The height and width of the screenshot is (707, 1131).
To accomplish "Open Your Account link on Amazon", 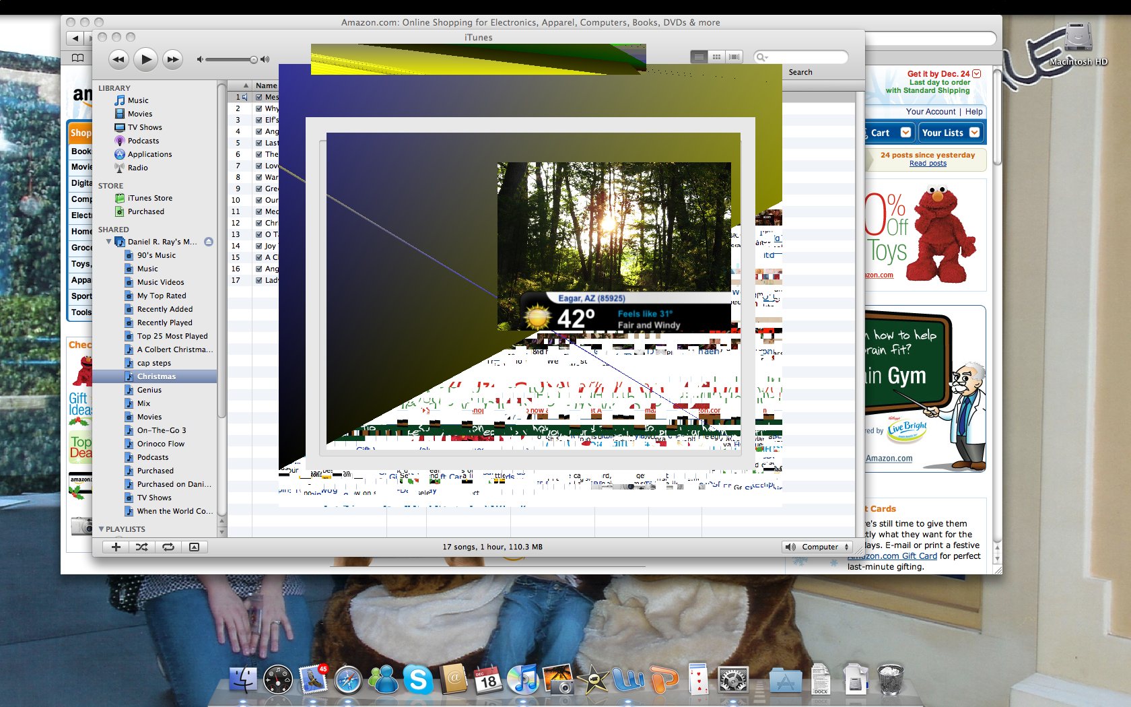I will coord(930,112).
